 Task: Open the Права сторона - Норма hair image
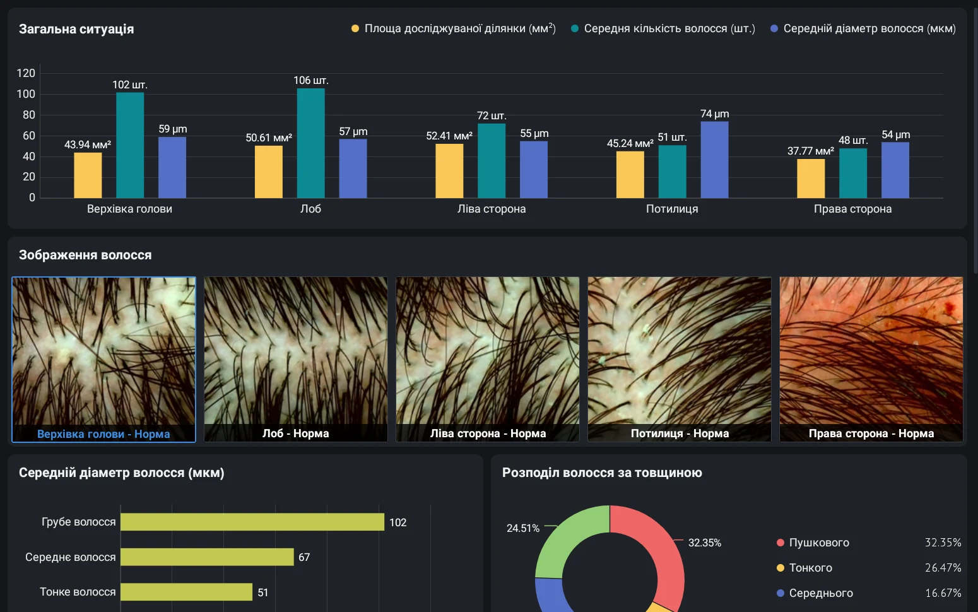click(871, 360)
